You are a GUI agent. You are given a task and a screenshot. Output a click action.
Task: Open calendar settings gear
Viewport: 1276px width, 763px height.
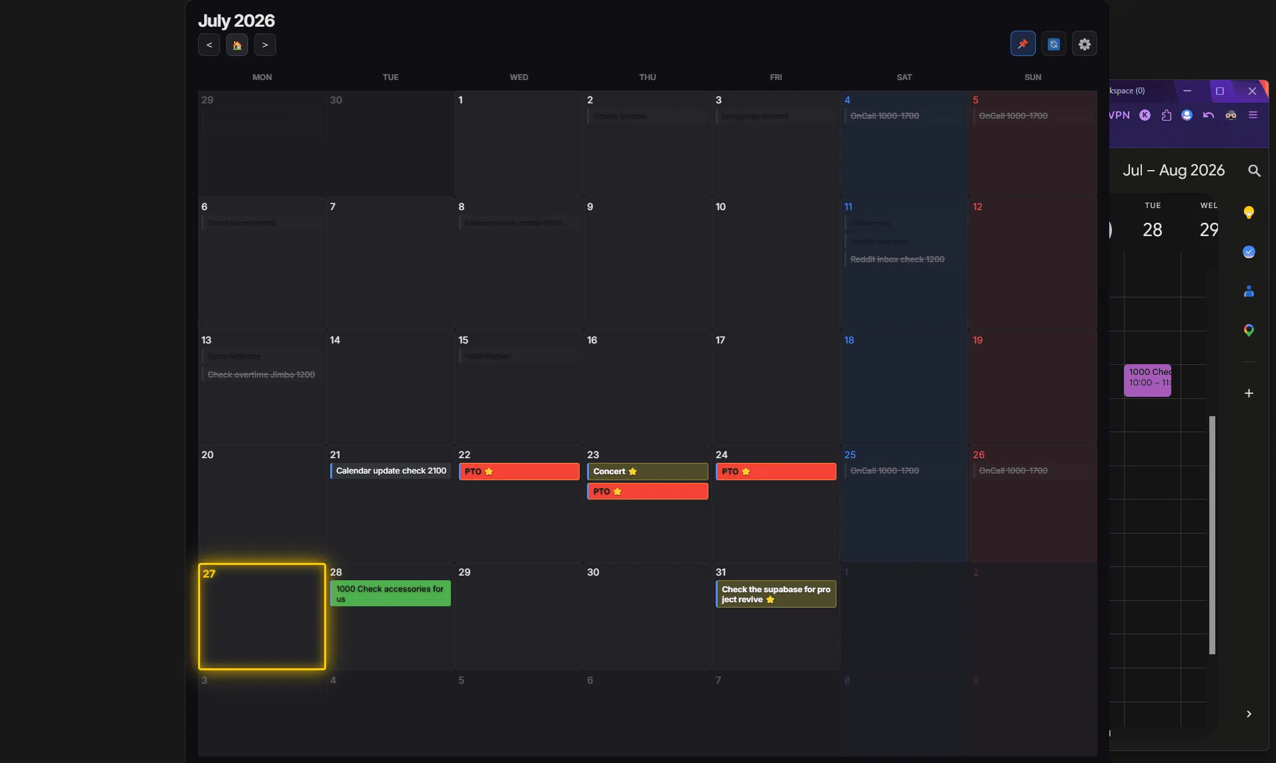click(x=1085, y=44)
